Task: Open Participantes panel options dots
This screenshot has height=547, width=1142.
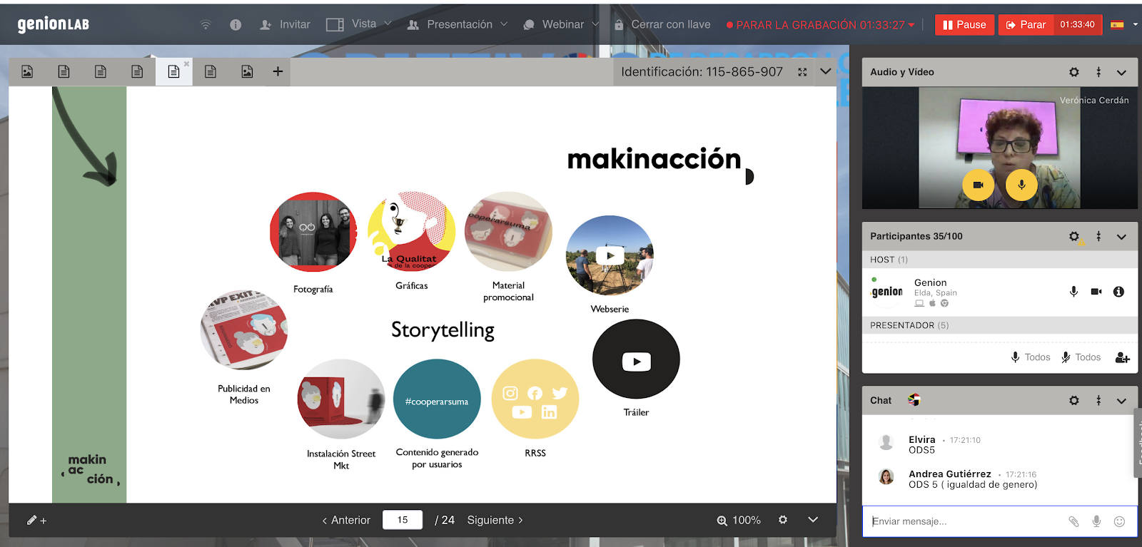Action: coord(1098,236)
